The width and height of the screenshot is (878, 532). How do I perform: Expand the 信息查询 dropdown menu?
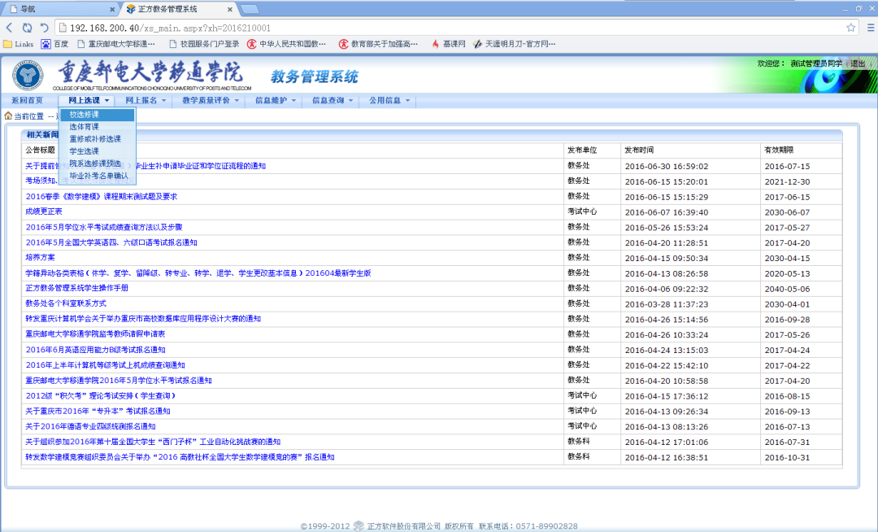pos(333,101)
